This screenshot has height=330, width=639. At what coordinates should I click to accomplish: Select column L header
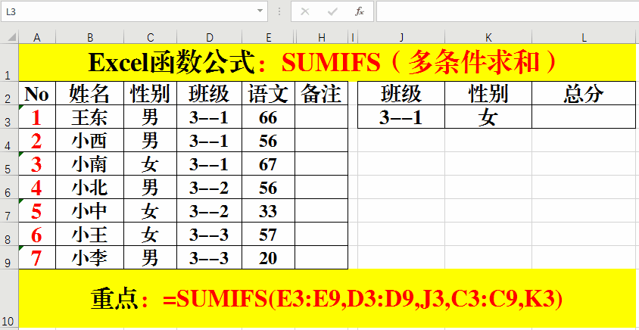pyautogui.click(x=584, y=38)
